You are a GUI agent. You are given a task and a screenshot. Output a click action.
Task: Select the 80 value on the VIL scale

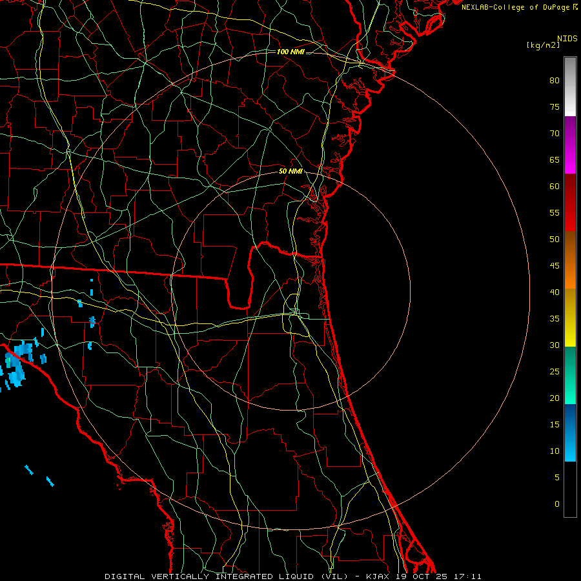(x=555, y=81)
